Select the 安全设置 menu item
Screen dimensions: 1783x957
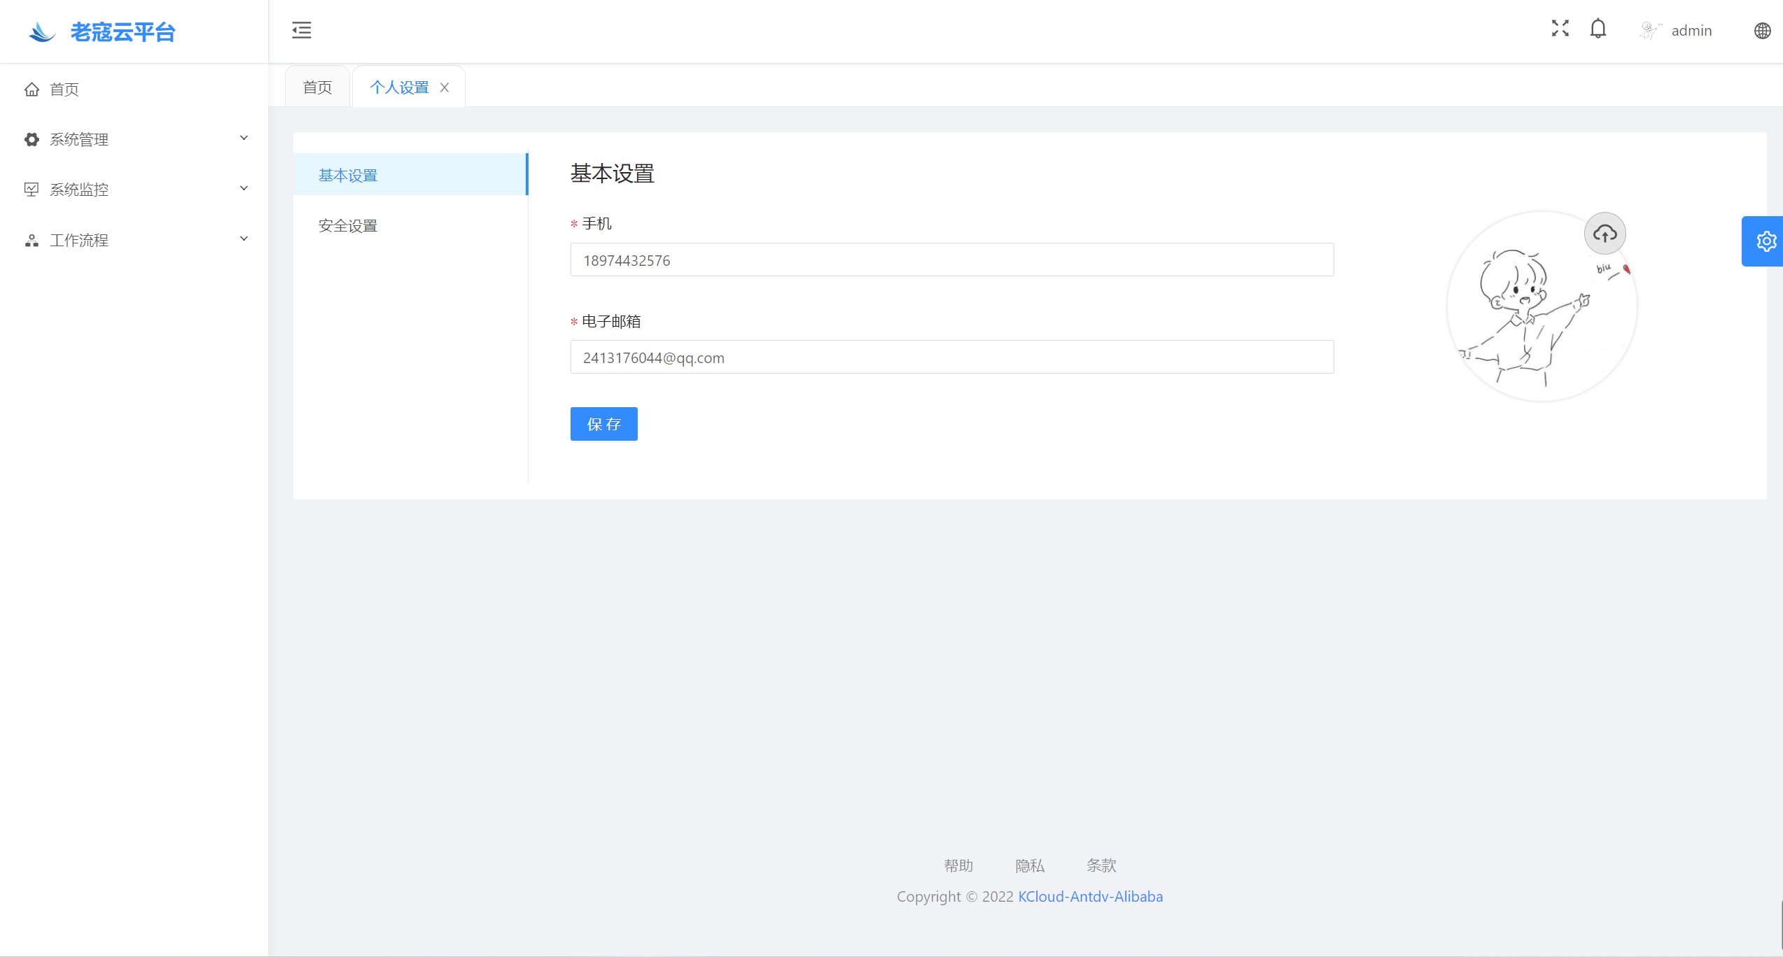pos(348,226)
